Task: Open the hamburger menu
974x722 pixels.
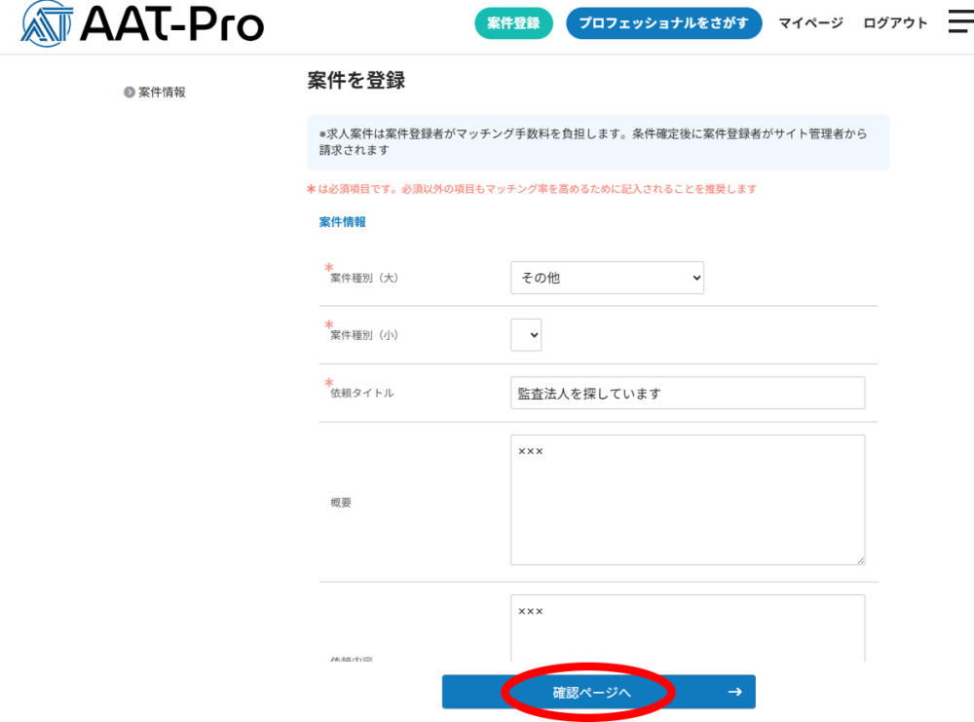Action: 959,22
